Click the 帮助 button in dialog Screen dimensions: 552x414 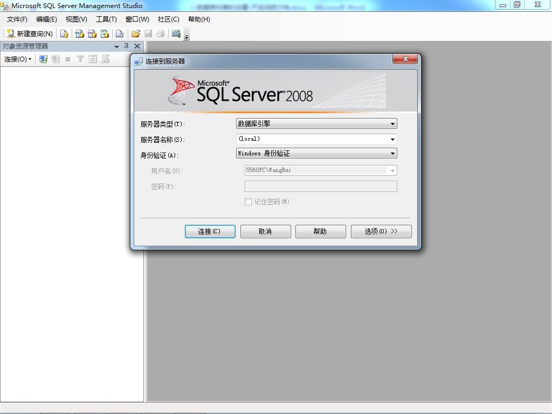coord(320,232)
